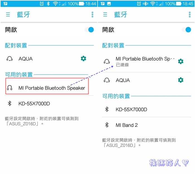Image resolution: width=195 pixels, height=174 pixels.
Task: Select KD-55X7000D in the left screen
Action: click(49, 103)
